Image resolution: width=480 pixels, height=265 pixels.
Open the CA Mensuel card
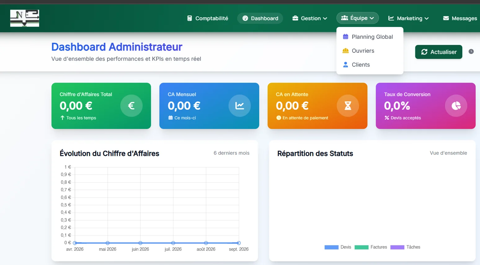[209, 106]
